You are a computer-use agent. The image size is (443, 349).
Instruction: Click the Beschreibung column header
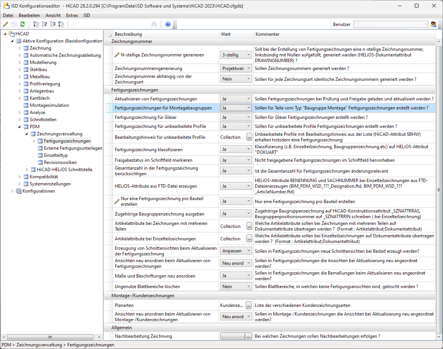pyautogui.click(x=166, y=34)
